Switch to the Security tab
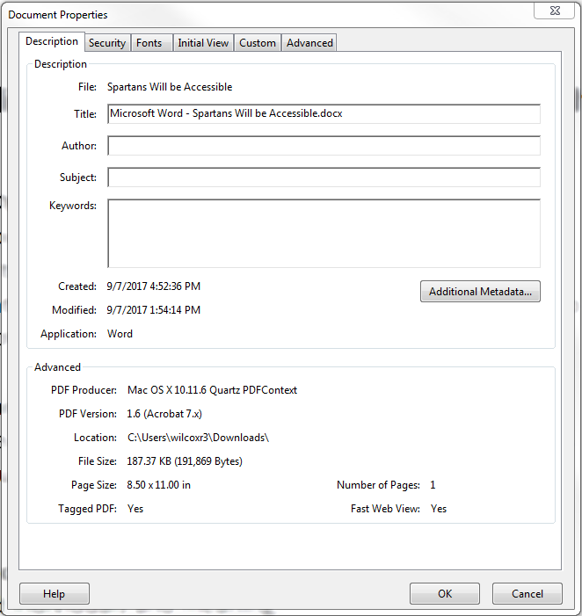The height and width of the screenshot is (616, 582). pos(107,42)
